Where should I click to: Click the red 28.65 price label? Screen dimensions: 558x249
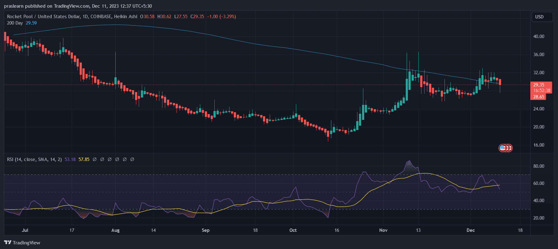[539, 97]
